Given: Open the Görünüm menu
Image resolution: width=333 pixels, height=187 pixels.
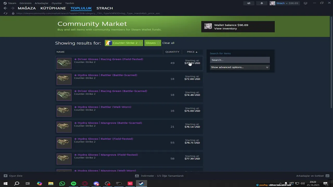Looking at the screenshot, I should coord(25,3).
